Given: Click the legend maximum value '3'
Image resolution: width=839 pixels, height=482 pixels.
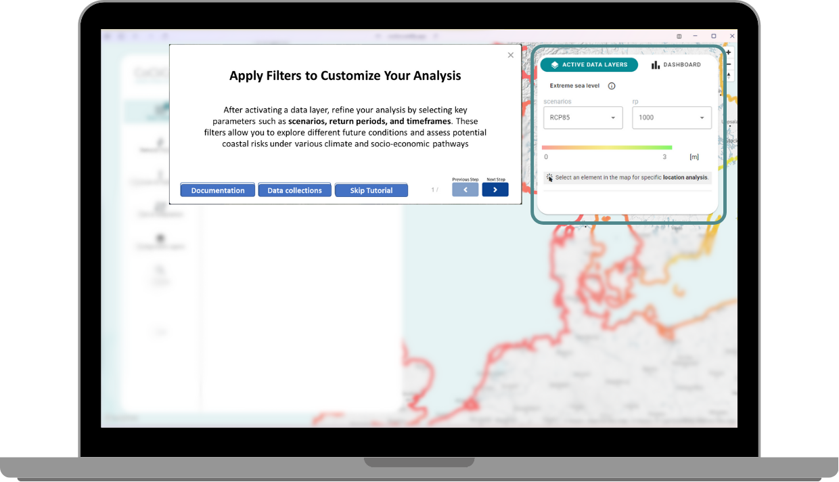Looking at the screenshot, I should [664, 157].
